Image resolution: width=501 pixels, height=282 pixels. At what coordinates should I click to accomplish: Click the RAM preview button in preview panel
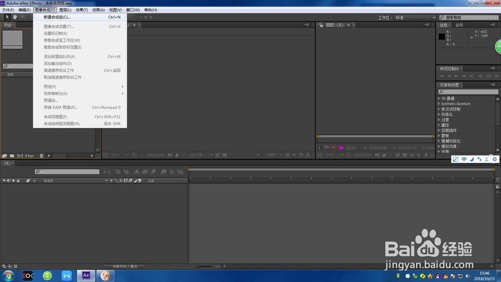coord(496,76)
